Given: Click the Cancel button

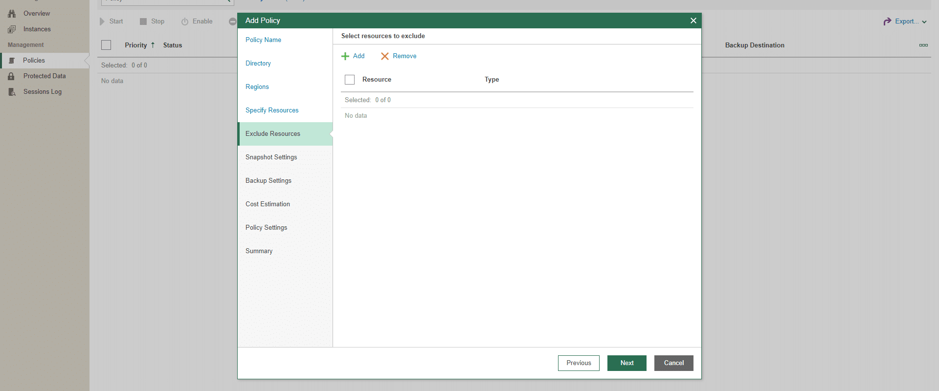Looking at the screenshot, I should [x=674, y=363].
